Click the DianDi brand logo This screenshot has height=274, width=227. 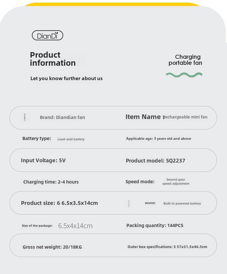click(47, 35)
